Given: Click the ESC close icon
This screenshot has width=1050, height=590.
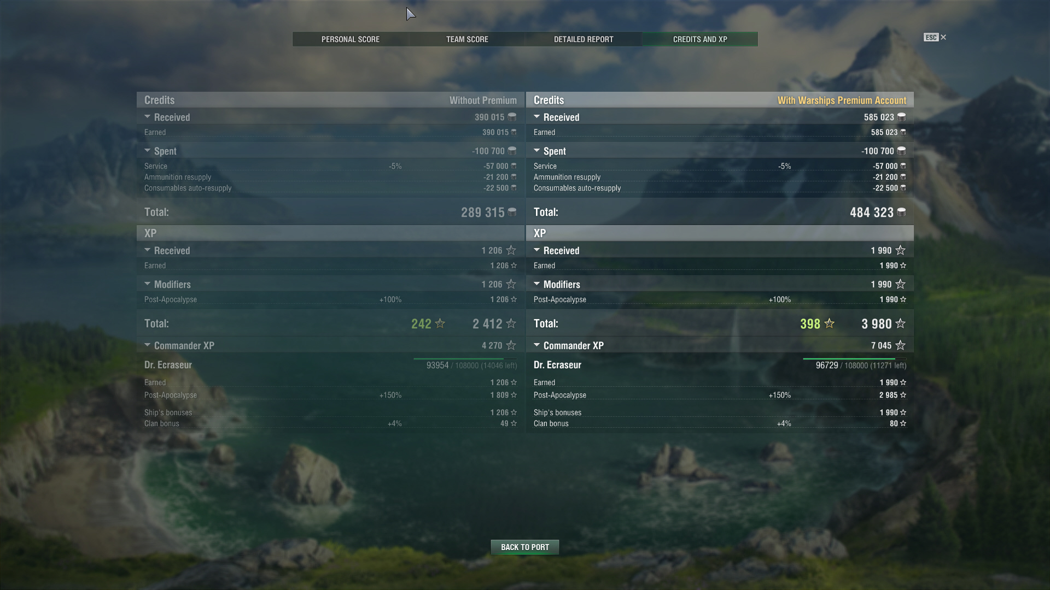Looking at the screenshot, I should tap(943, 37).
